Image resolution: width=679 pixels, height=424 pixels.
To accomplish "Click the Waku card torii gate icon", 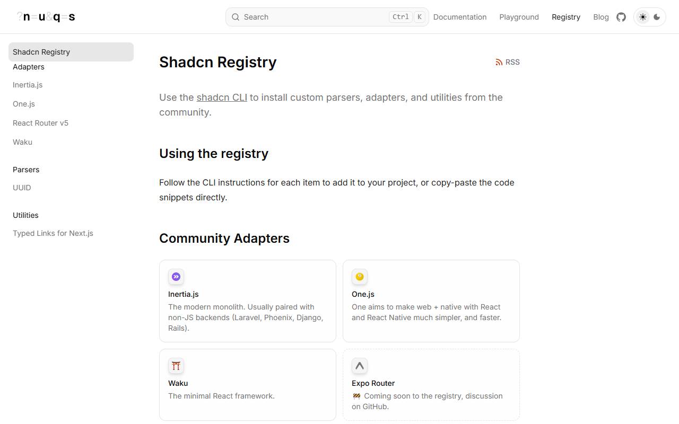I will click(x=176, y=366).
